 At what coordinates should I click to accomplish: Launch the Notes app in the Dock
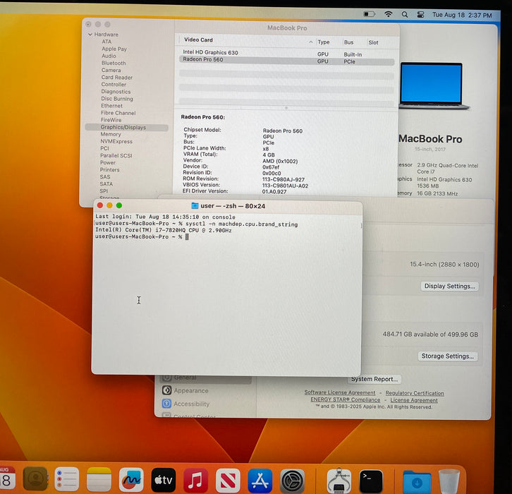point(99,479)
